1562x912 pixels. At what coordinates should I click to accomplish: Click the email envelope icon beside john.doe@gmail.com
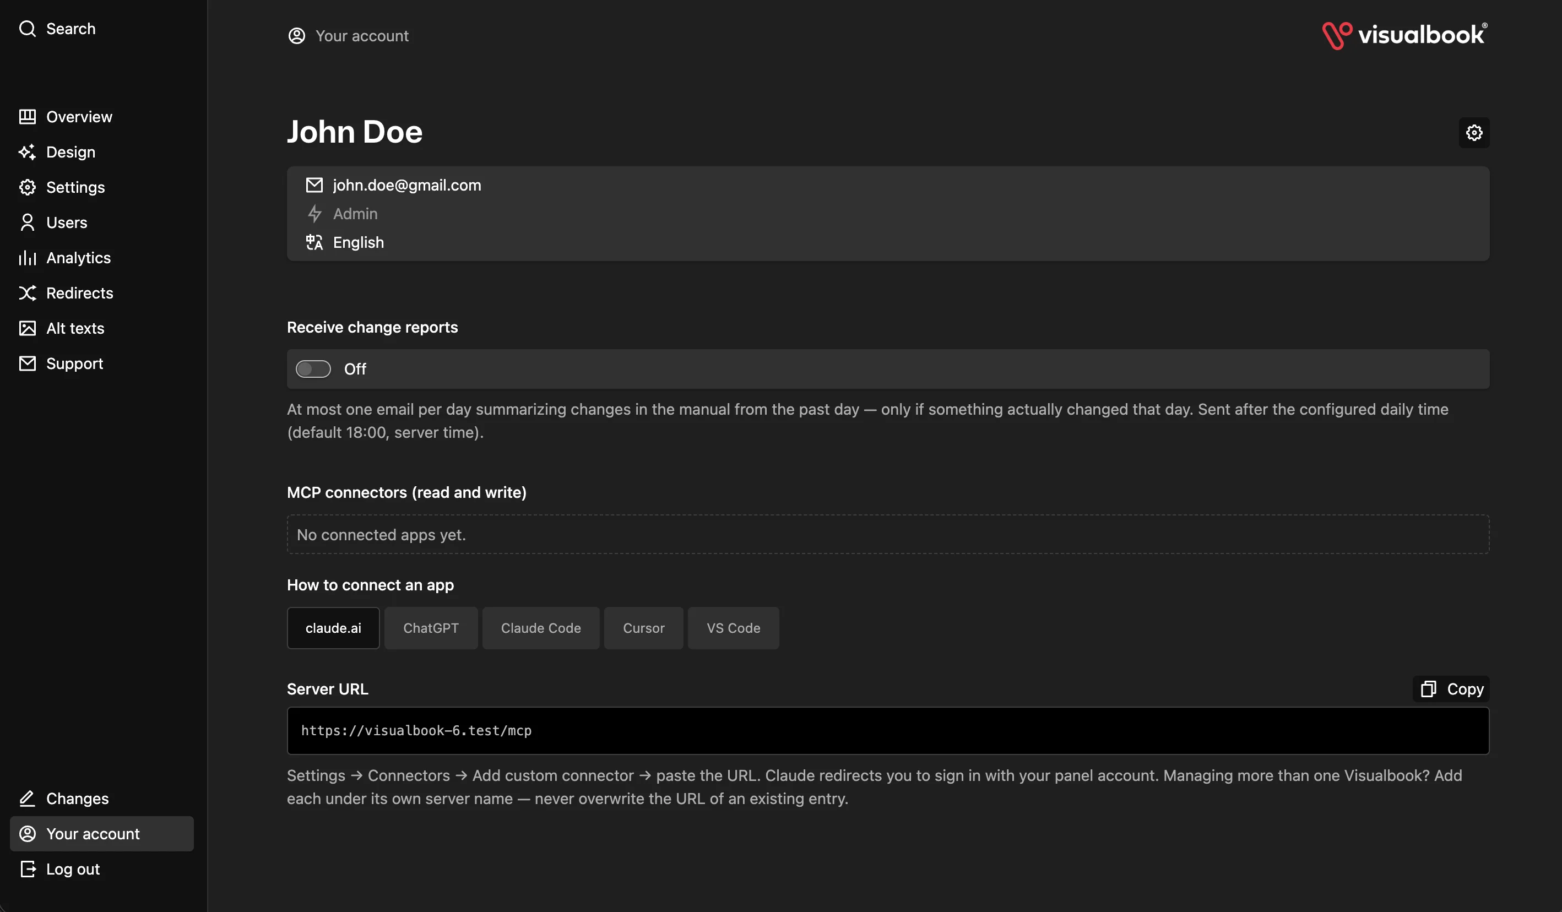pos(314,184)
